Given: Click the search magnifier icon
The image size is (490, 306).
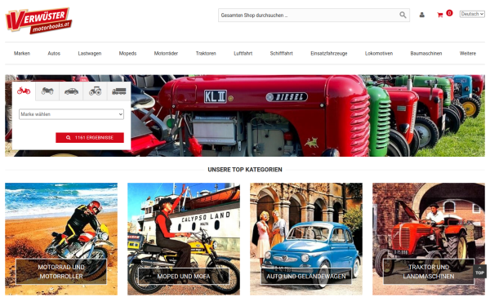Looking at the screenshot, I should point(403,15).
